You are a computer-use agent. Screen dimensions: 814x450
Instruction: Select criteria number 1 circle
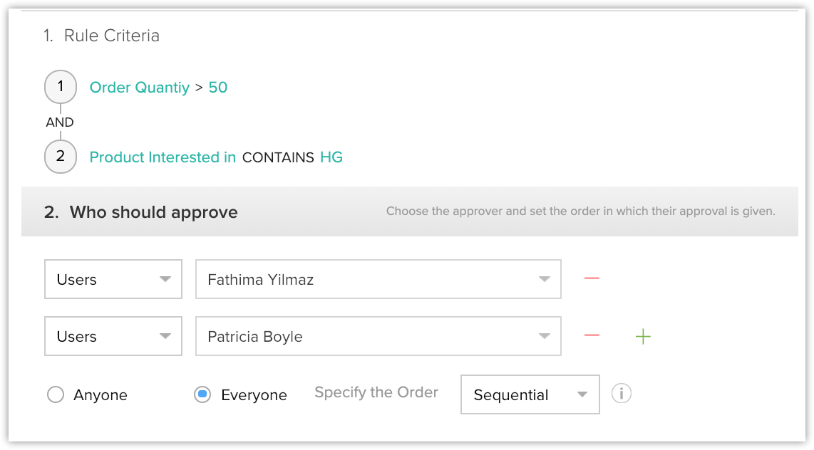pyautogui.click(x=61, y=87)
